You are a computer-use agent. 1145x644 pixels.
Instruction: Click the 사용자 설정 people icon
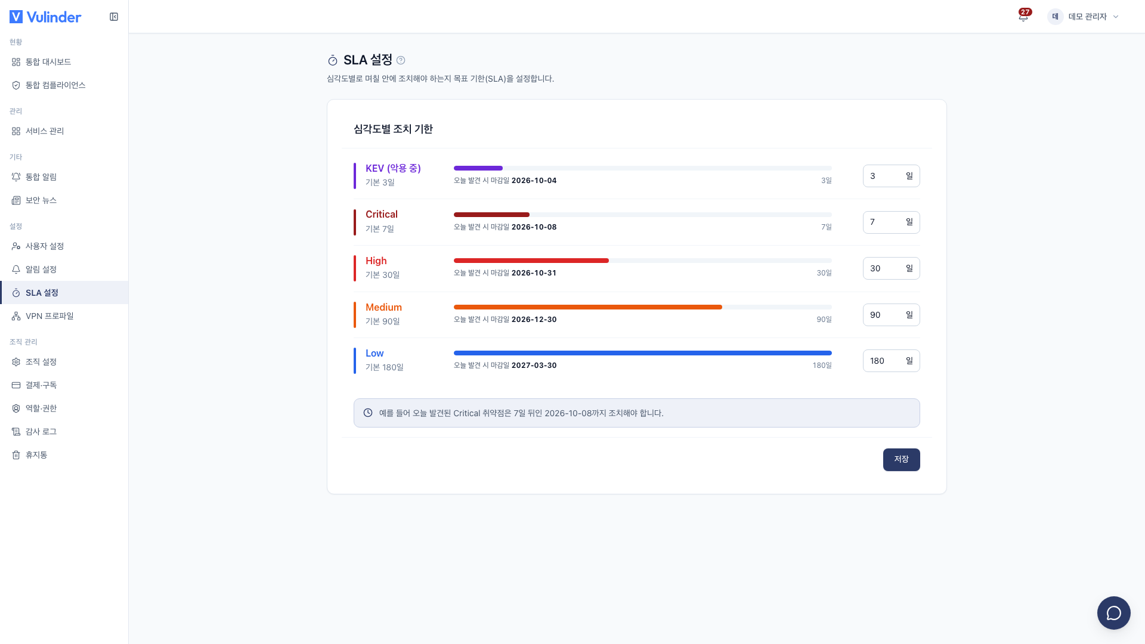tap(16, 246)
